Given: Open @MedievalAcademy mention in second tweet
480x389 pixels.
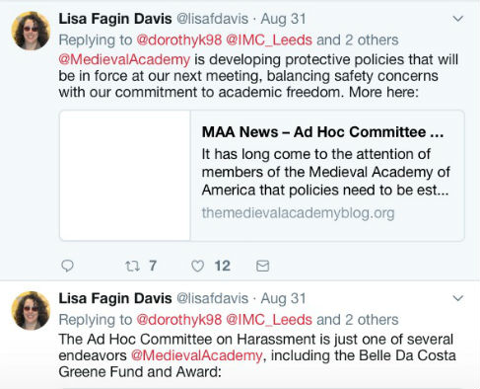Looking at the screenshot, I should (x=197, y=355).
